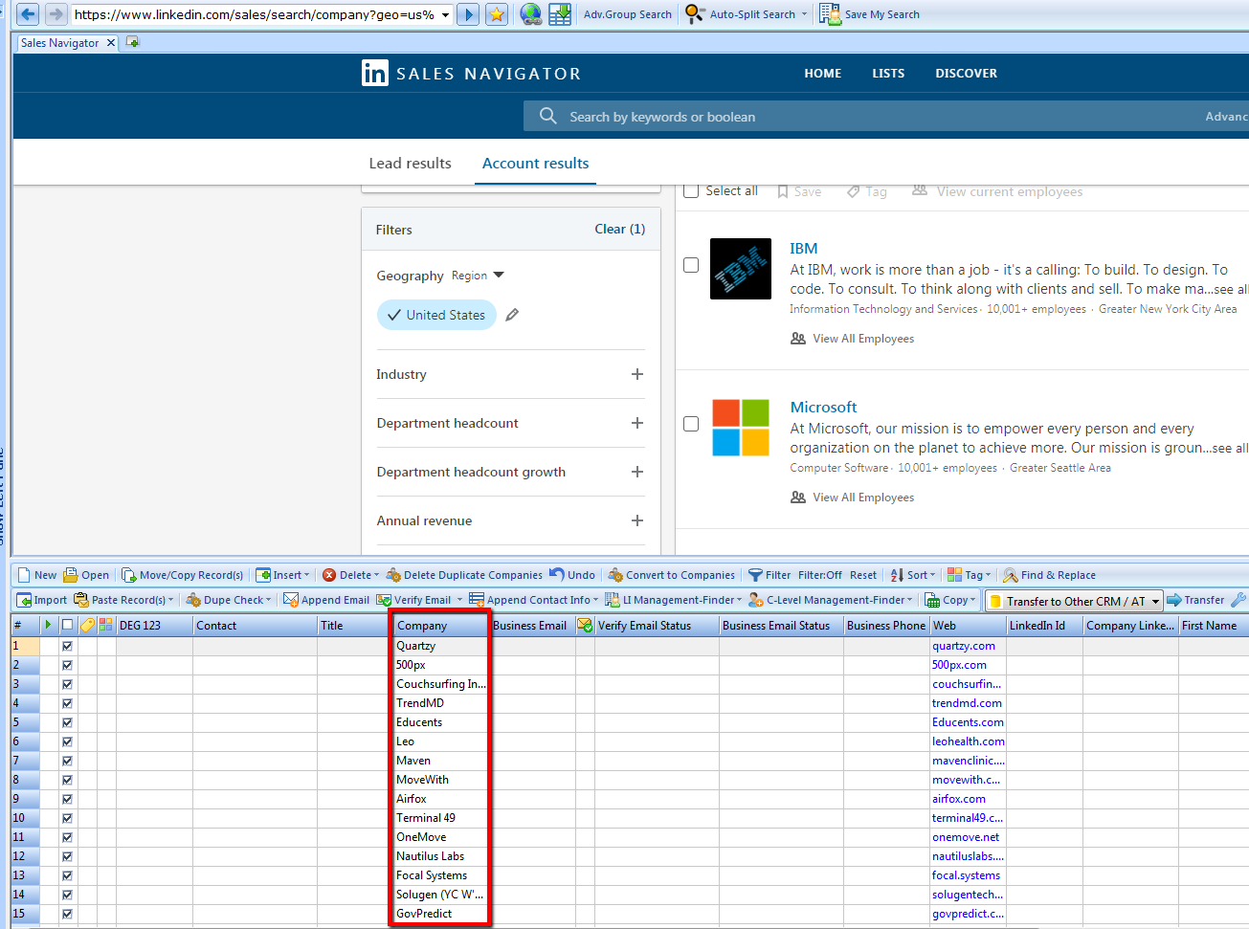Uncheck the GovPredict row checkbox

coord(67,914)
